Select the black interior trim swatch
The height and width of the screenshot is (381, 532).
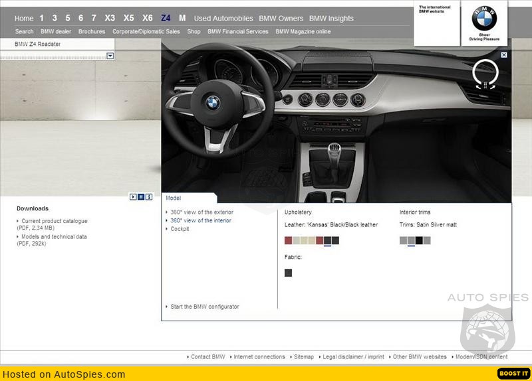pos(419,240)
